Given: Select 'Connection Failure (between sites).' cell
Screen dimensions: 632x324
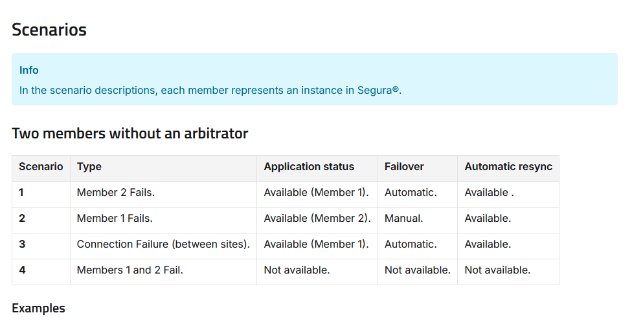Looking at the screenshot, I should pos(163,244).
